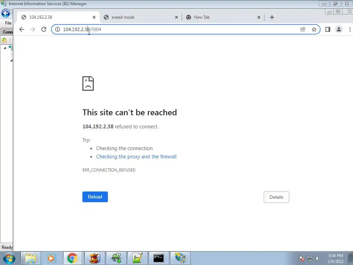This screenshot has width=353, height=265.
Task: Open the Chrome side panel
Action: pyautogui.click(x=328, y=29)
